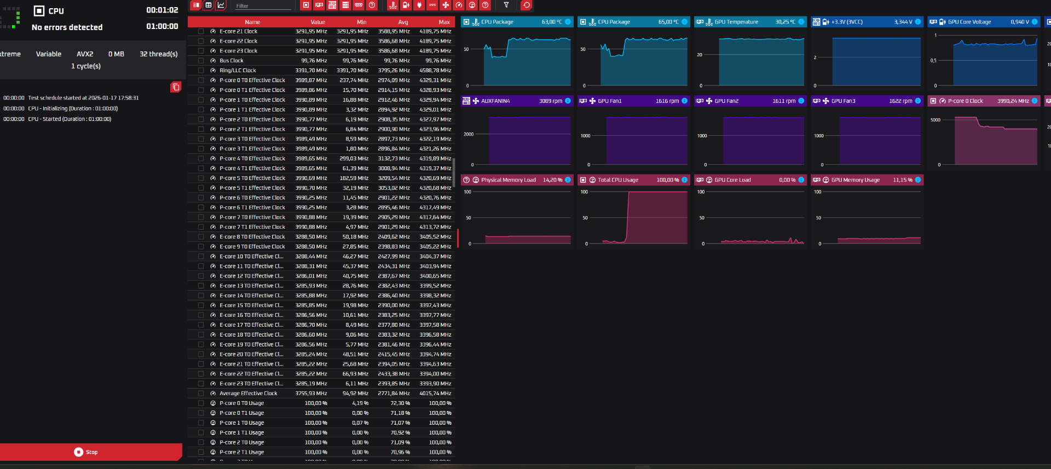
Task: Switch to table view mode
Action: (209, 5)
